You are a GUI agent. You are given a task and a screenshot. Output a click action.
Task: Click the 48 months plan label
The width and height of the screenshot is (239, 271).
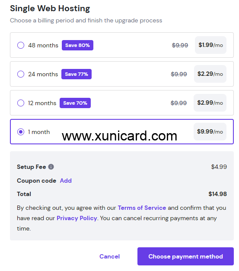click(x=43, y=46)
